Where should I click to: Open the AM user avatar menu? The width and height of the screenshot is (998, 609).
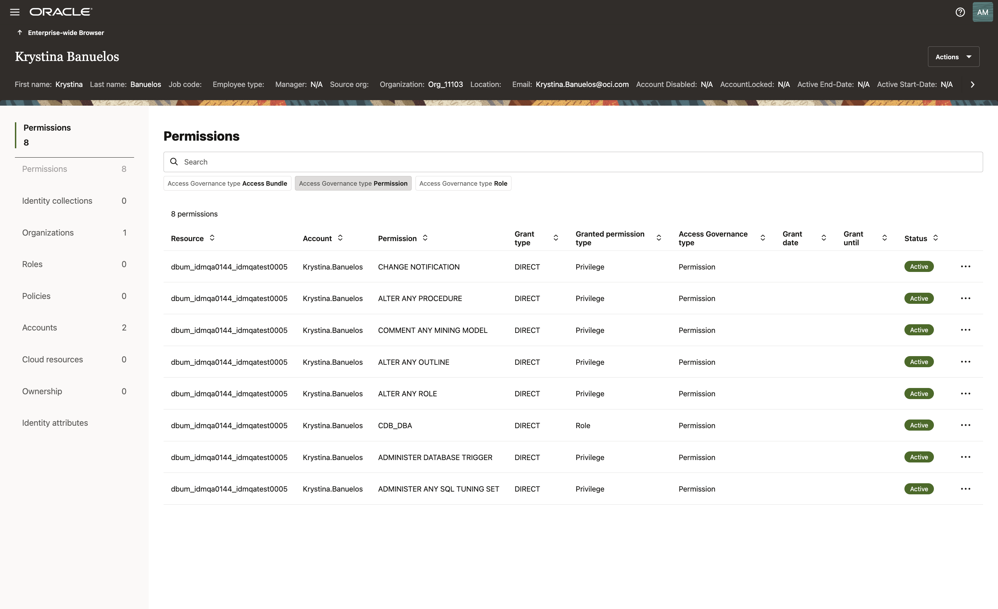click(983, 12)
